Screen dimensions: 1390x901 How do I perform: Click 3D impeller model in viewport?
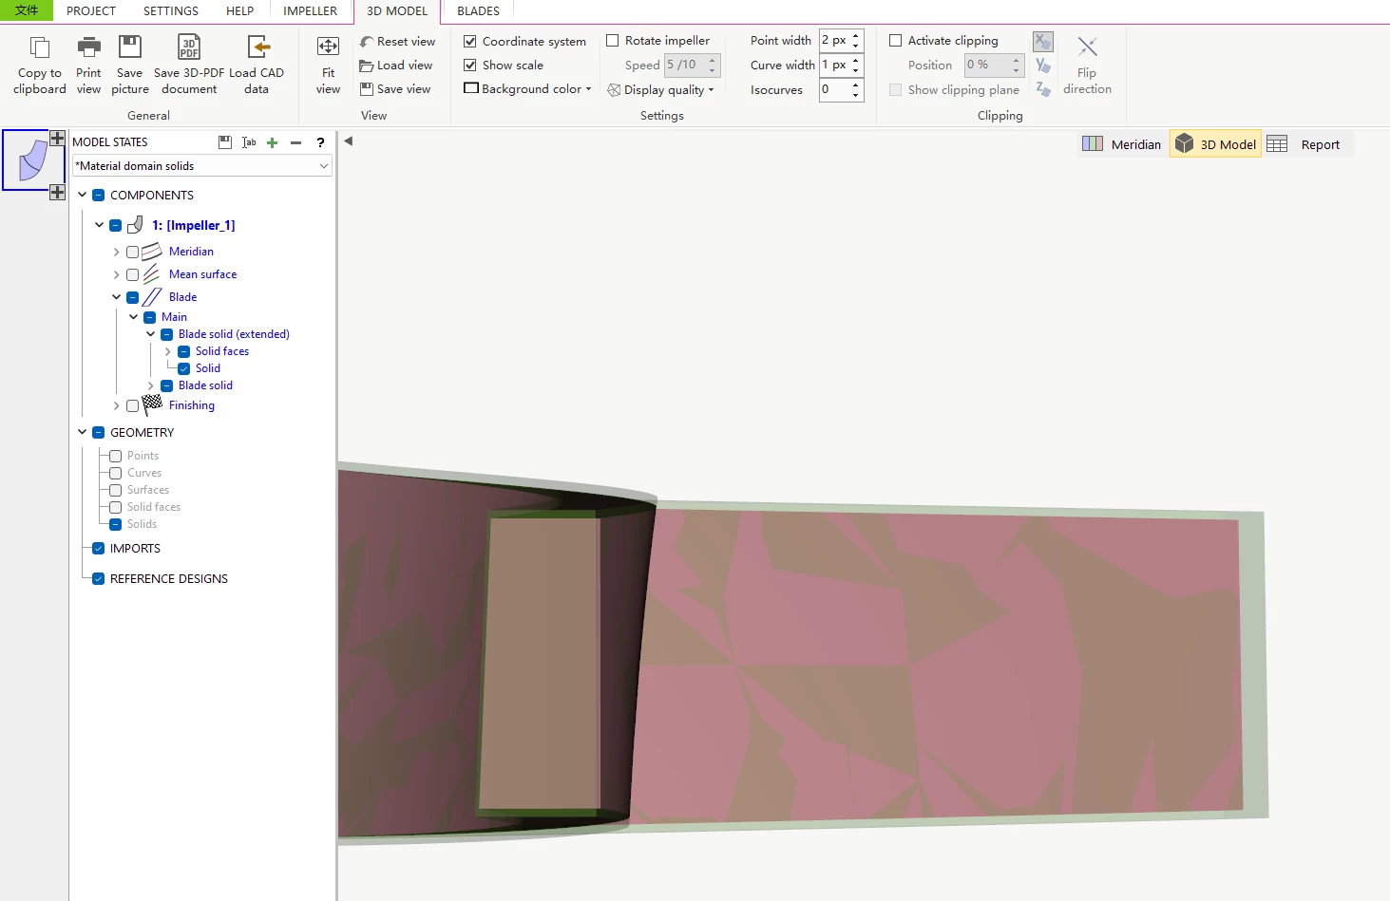[803, 655]
